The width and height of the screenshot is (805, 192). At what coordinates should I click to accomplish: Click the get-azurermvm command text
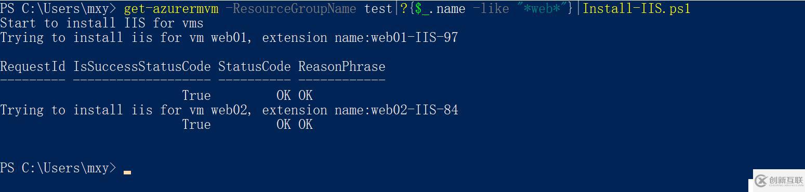click(171, 9)
